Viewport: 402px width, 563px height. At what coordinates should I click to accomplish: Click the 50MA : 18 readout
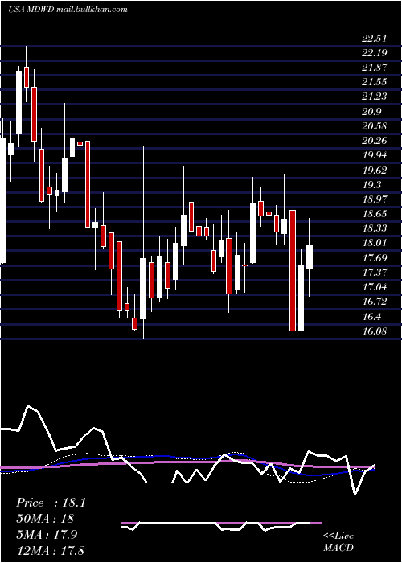[45, 519]
